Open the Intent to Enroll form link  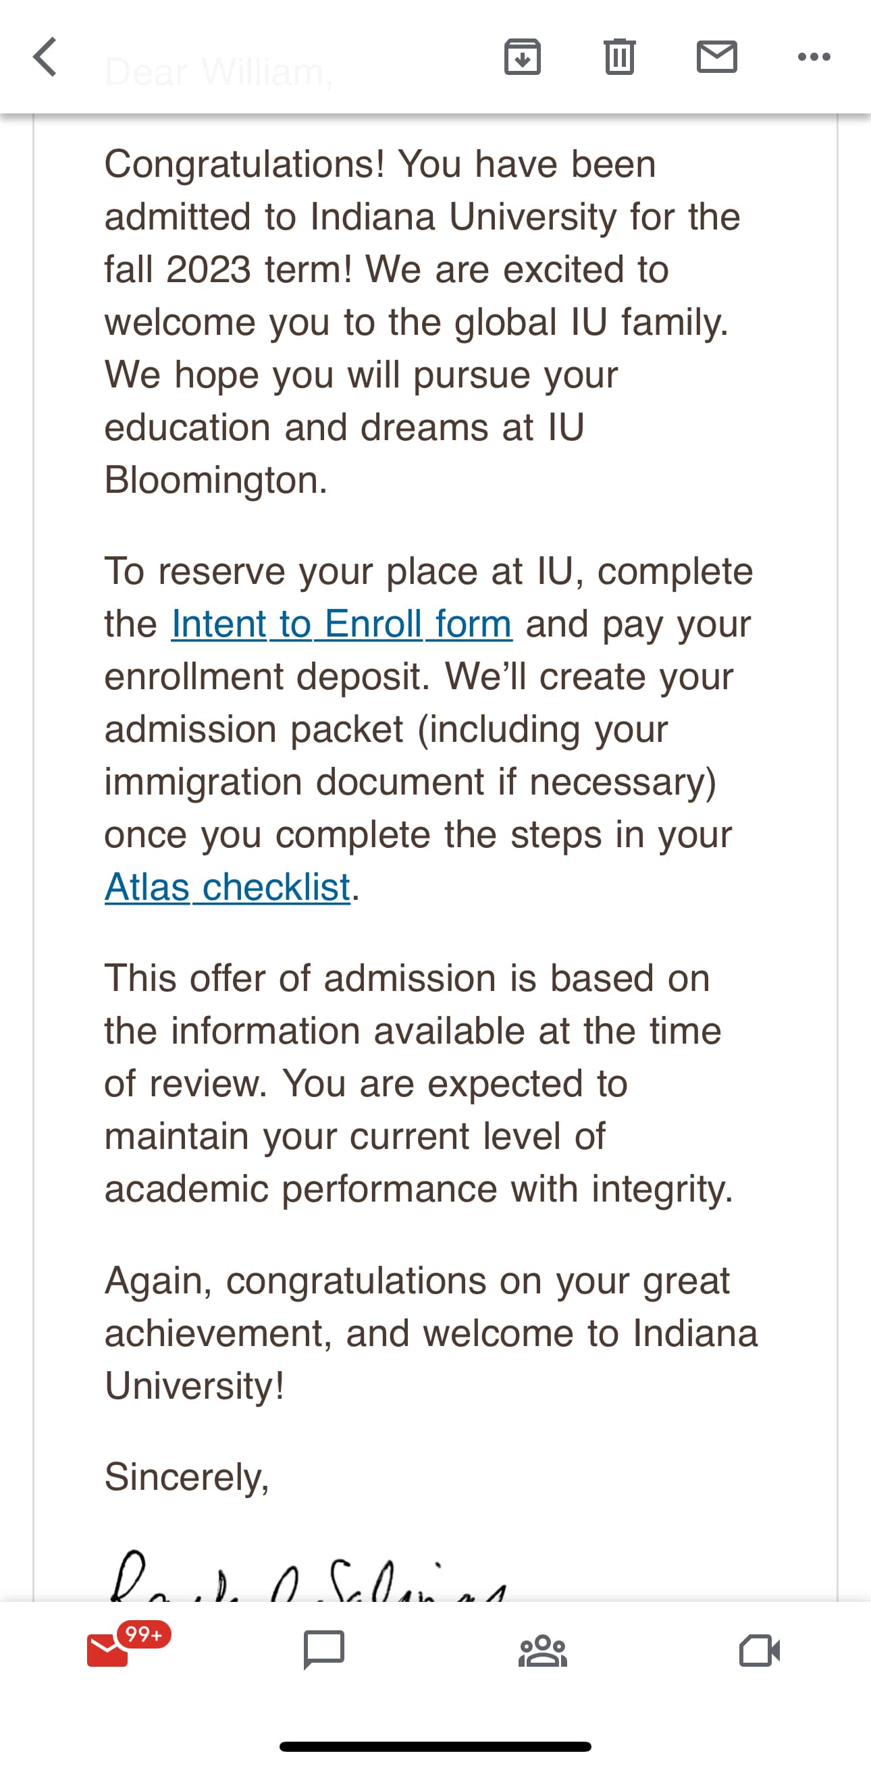click(x=341, y=624)
